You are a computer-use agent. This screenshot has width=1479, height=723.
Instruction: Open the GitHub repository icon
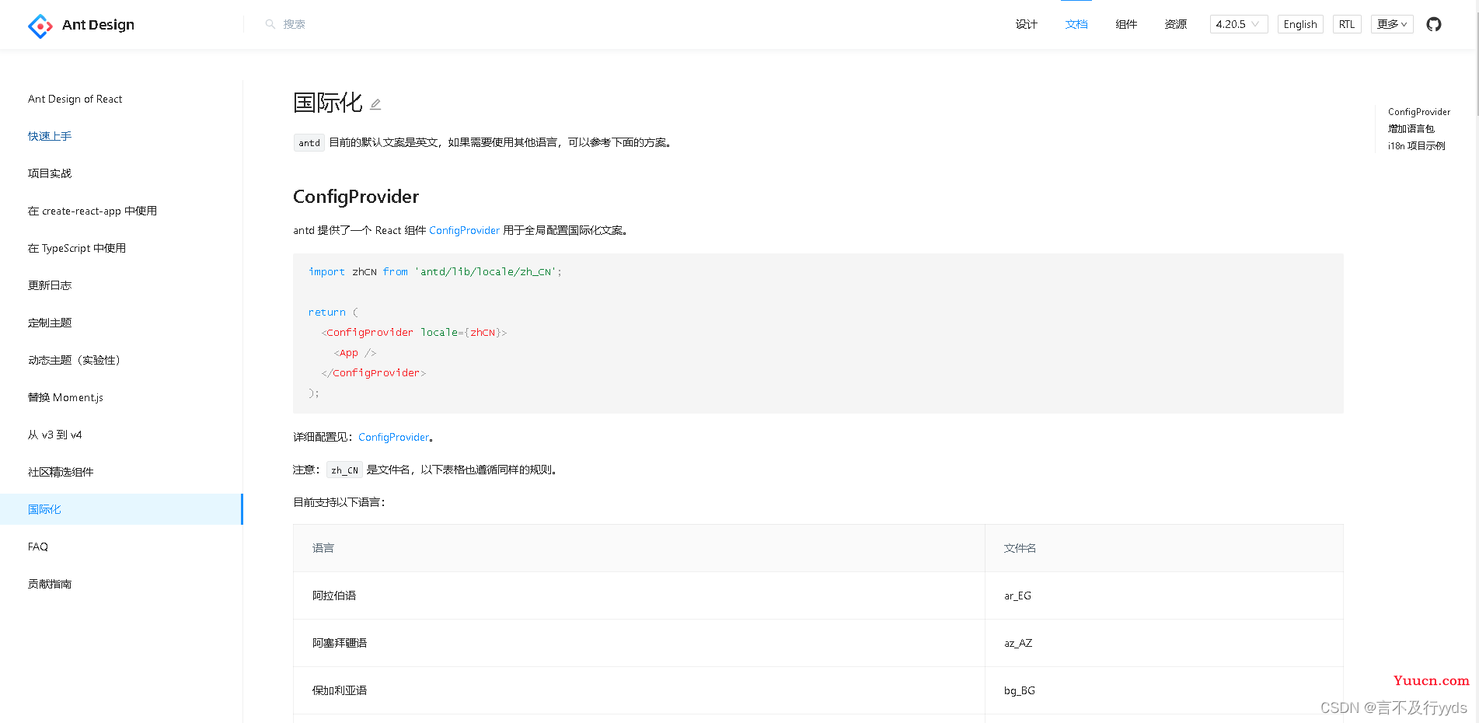click(x=1434, y=24)
